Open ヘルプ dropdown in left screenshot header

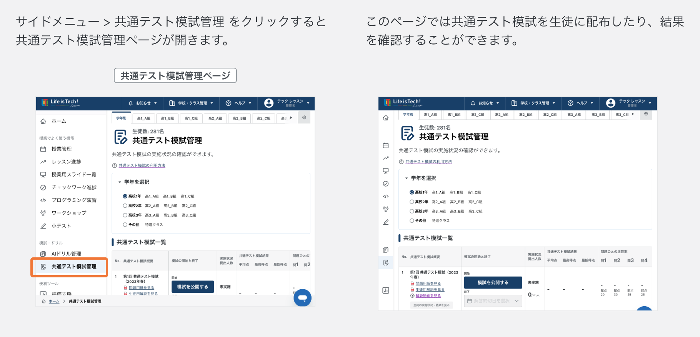pyautogui.click(x=238, y=103)
